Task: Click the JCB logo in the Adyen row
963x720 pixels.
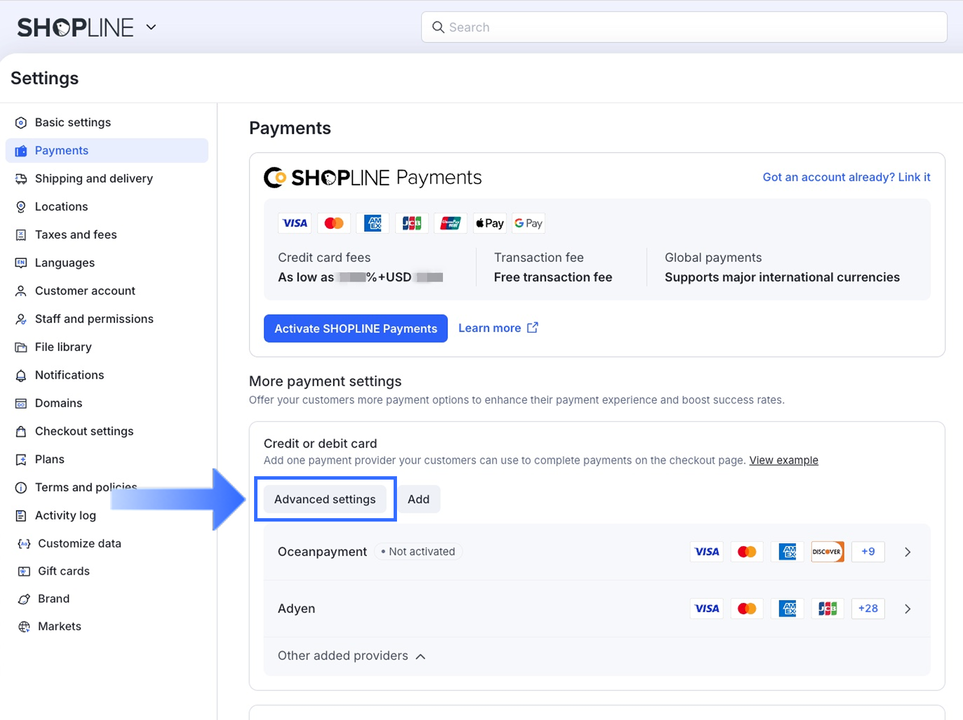Action: pyautogui.click(x=827, y=608)
